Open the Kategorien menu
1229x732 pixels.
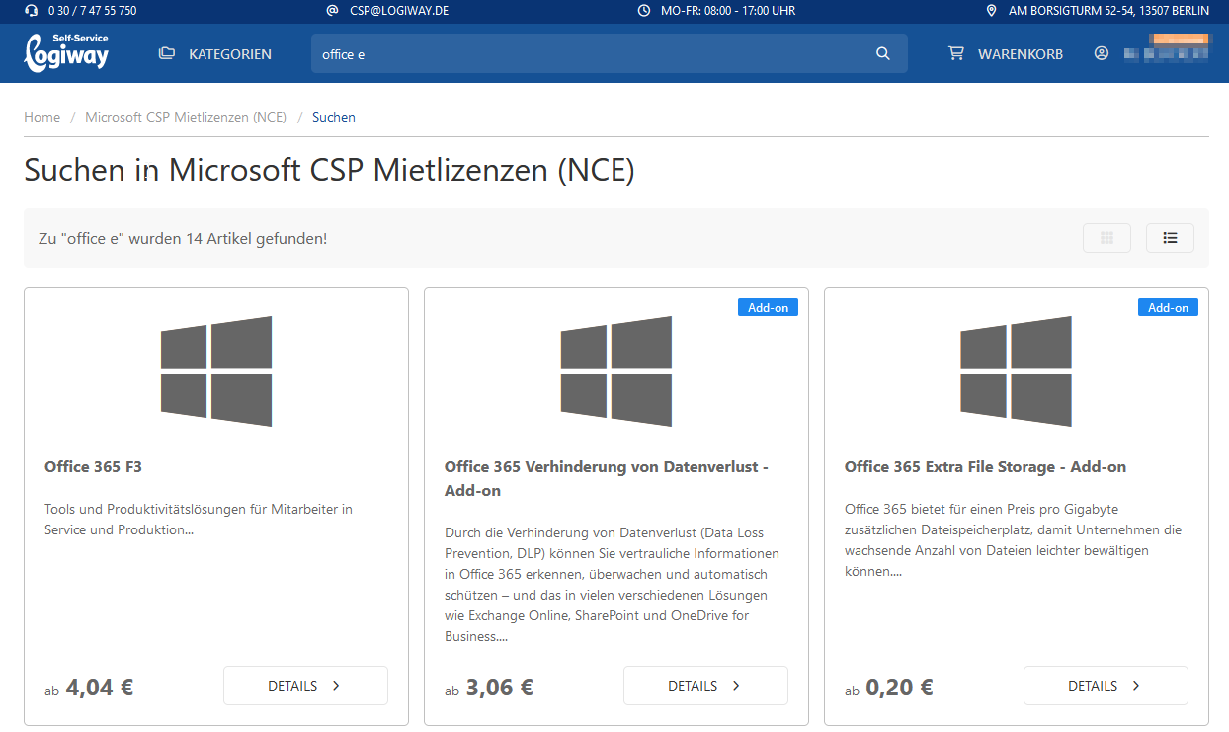tap(215, 54)
